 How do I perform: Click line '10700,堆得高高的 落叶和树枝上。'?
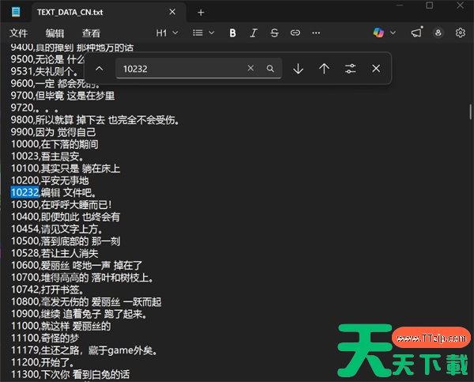coord(82,278)
